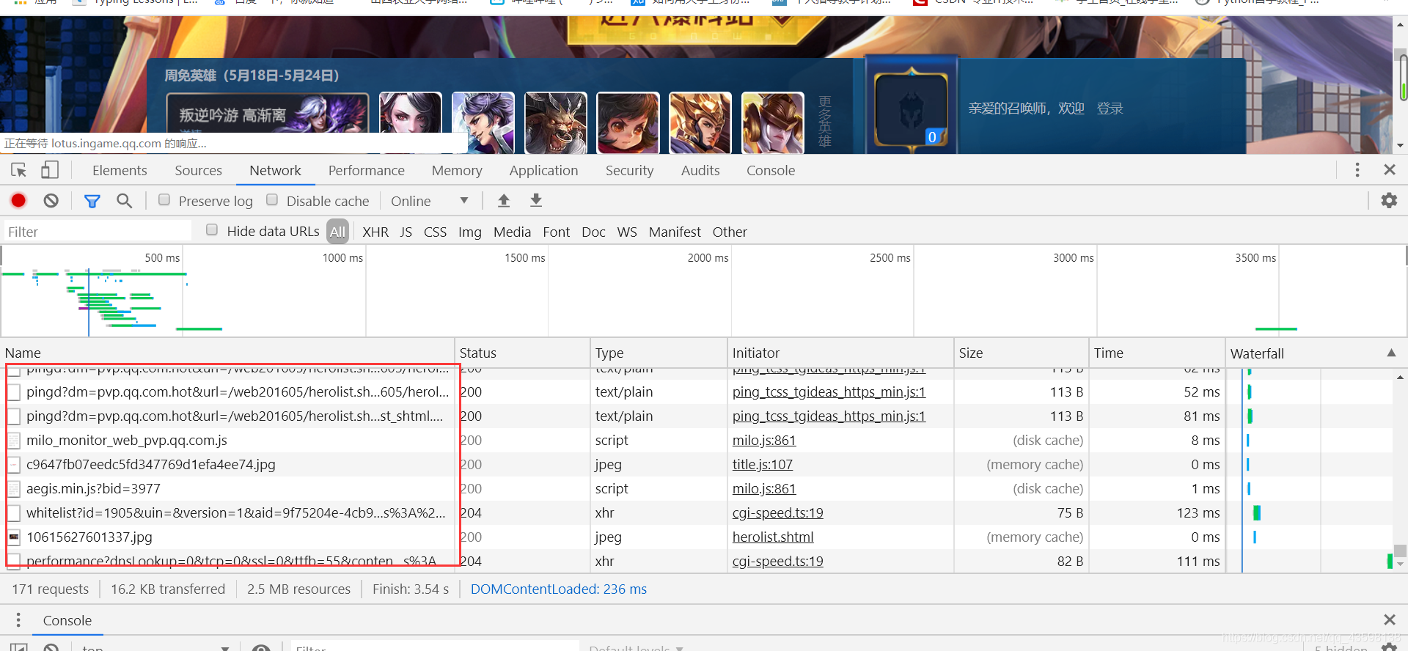
Task: Open DevTools customize three-dot menu
Action: point(1357,170)
